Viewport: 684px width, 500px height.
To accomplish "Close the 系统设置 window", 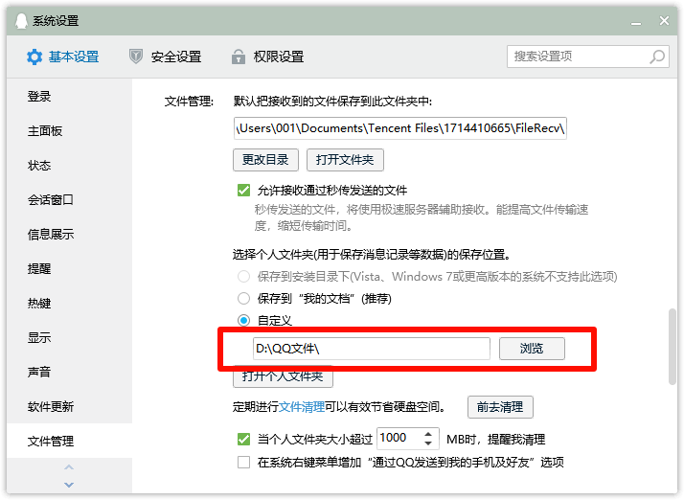I will (x=664, y=20).
